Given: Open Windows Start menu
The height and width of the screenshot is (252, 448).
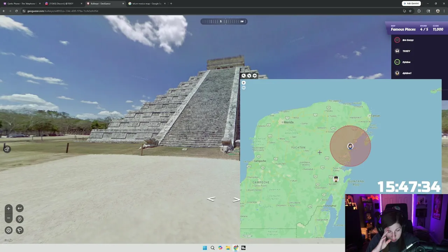Looking at the screenshot, I should (x=205, y=248).
